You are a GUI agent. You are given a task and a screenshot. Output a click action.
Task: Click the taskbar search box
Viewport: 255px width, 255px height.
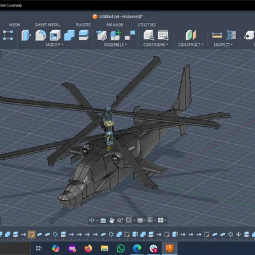tap(15, 248)
